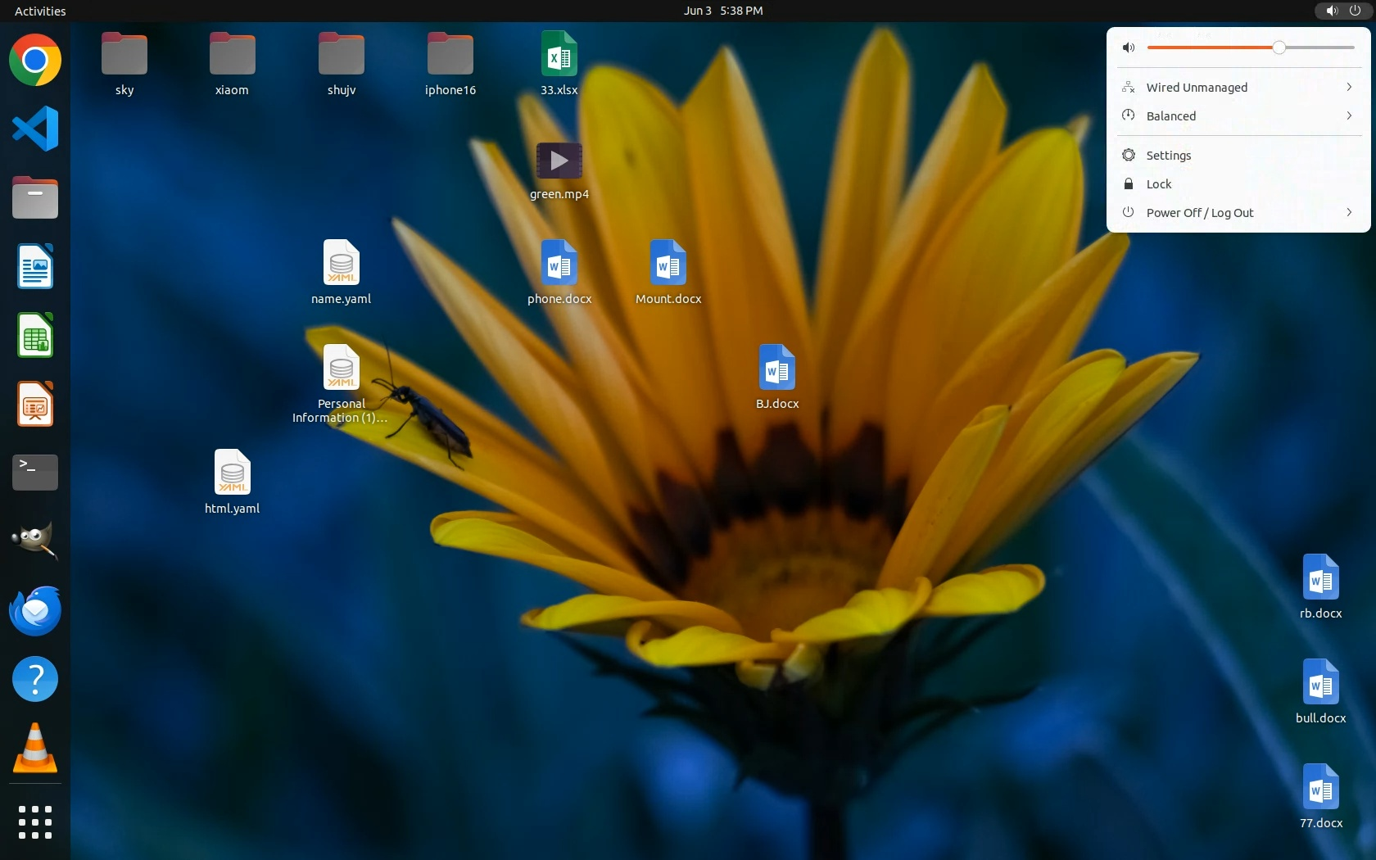
Task: Launch VLC media player from dock
Action: 35,748
